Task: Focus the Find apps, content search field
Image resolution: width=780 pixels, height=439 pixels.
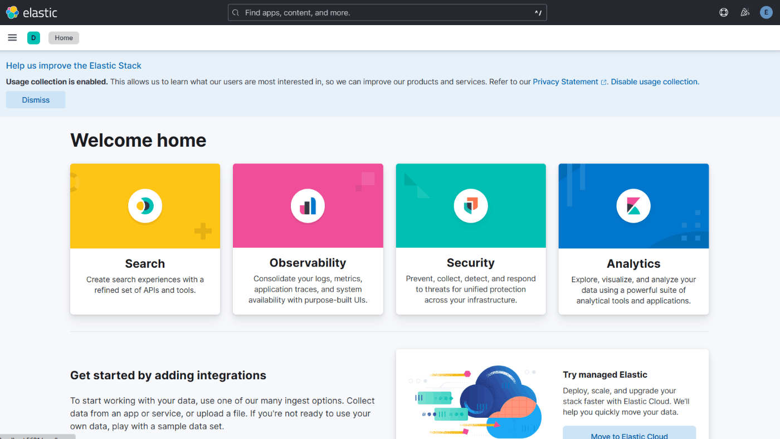Action: [387, 12]
